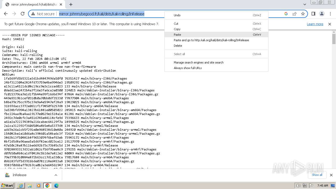
Task: Choose Copy from context menu
Action: point(216,29)
